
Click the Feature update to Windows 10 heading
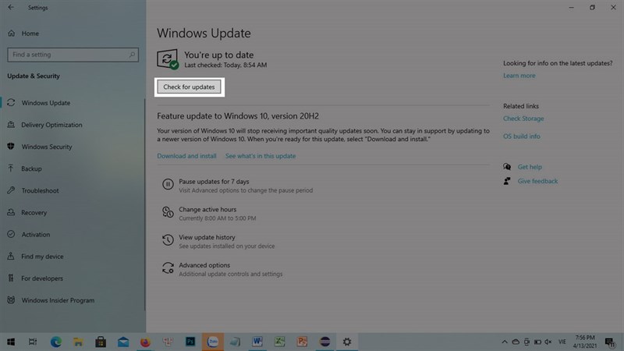point(238,115)
